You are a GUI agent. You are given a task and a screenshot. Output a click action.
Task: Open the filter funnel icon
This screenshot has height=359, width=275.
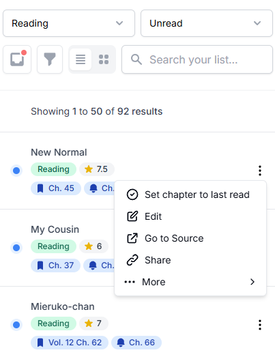pyautogui.click(x=50, y=59)
